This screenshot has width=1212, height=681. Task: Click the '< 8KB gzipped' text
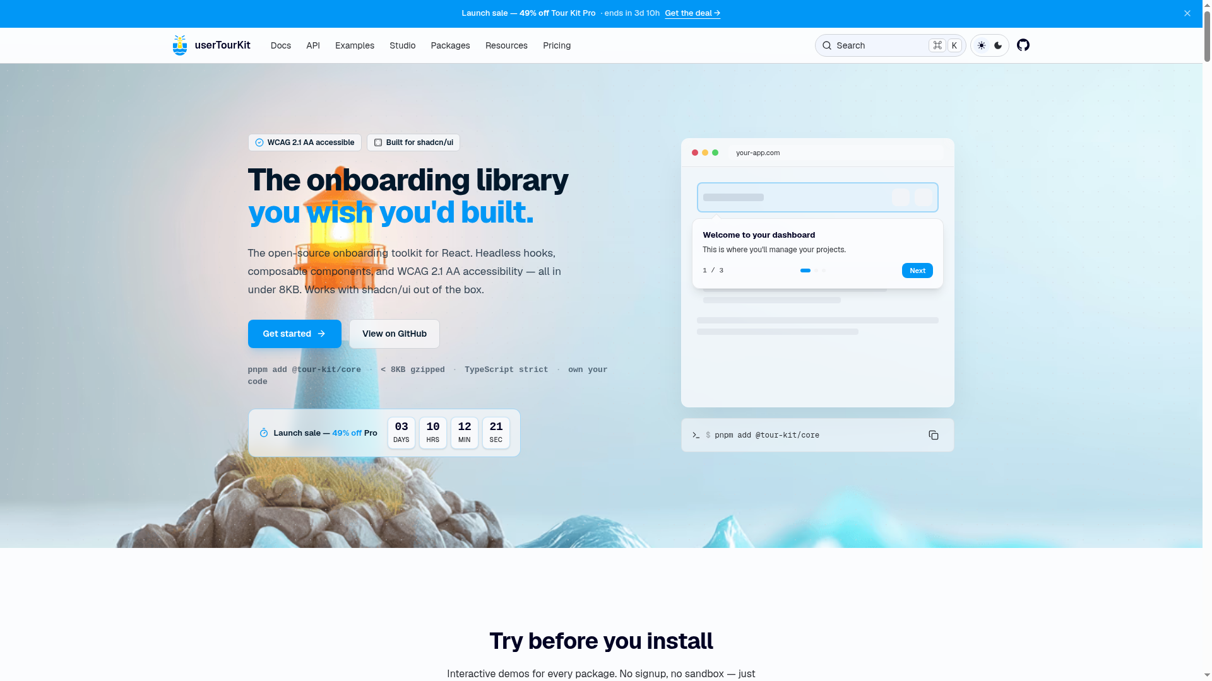coord(413,370)
